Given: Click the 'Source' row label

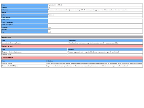Looking at the screenshot, I should pyautogui.click(x=4, y=12).
